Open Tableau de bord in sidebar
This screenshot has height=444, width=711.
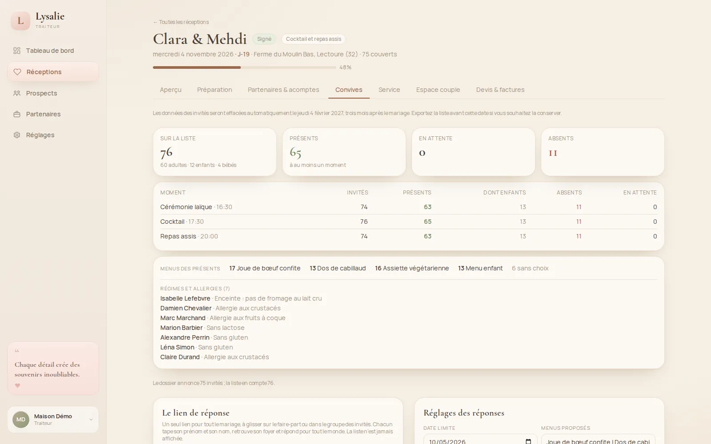[x=53, y=51]
